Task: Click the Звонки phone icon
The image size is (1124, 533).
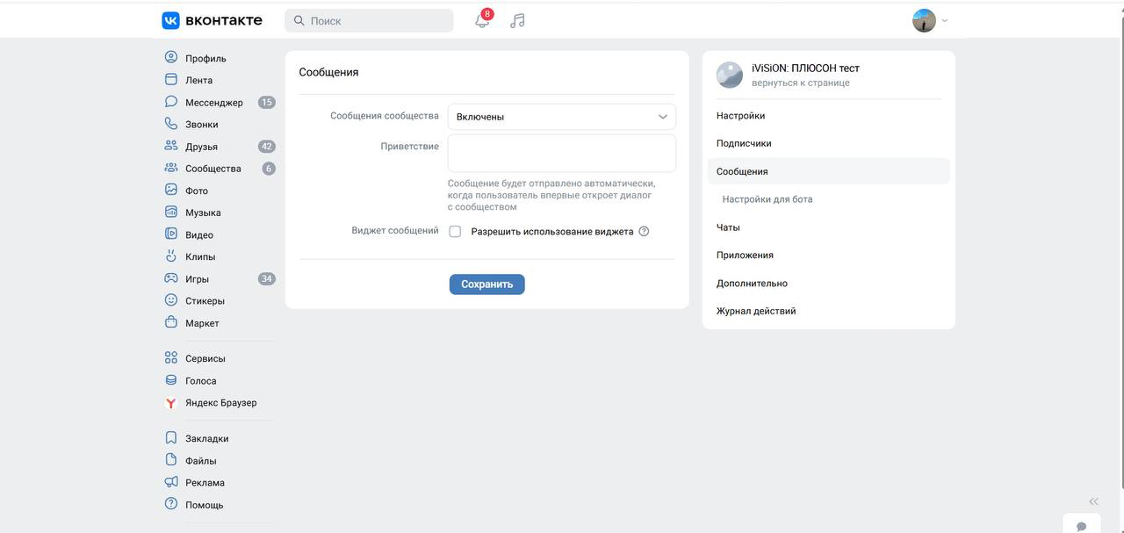Action: (171, 124)
